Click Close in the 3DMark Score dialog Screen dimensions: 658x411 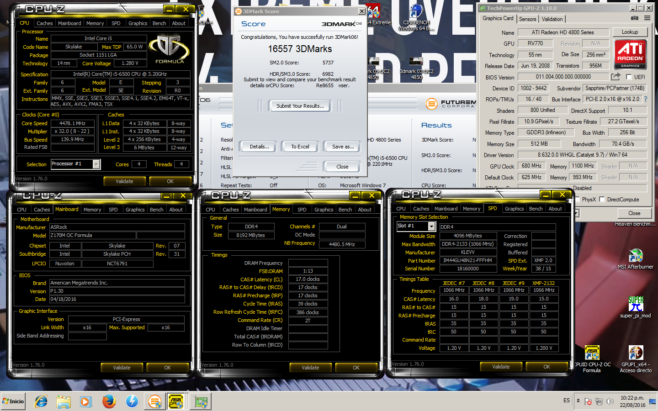[x=342, y=167]
